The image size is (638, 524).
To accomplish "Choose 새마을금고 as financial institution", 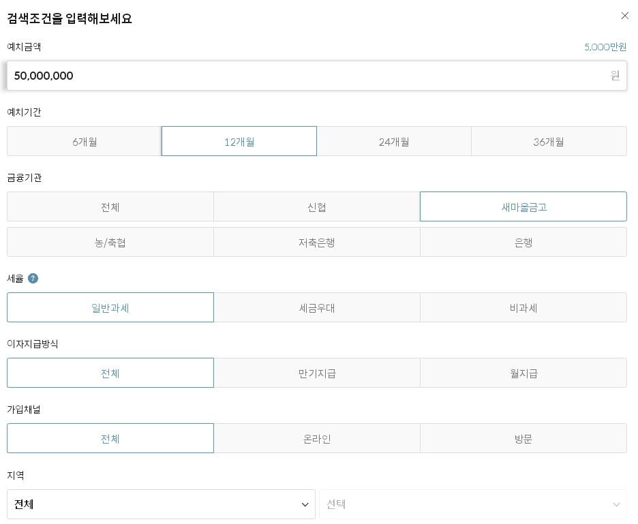I will click(523, 206).
